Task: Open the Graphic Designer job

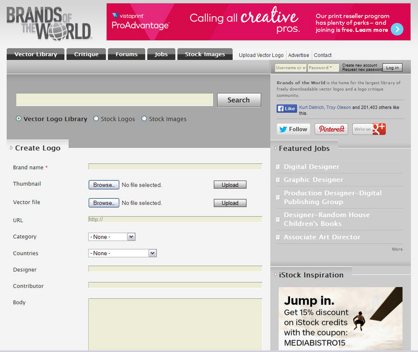Action: pyautogui.click(x=313, y=180)
